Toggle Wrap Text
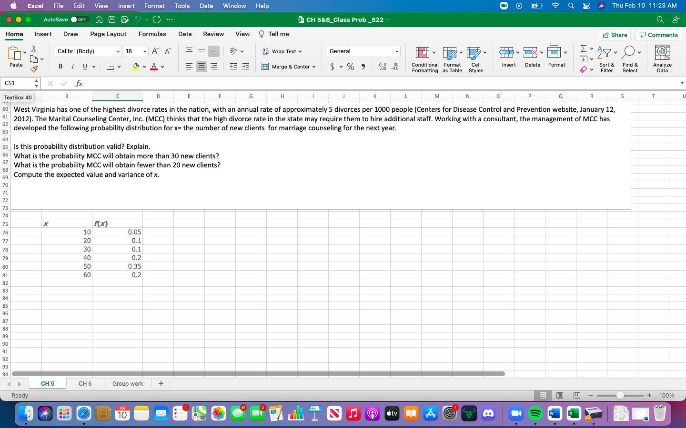This screenshot has height=428, width=686. click(x=282, y=51)
